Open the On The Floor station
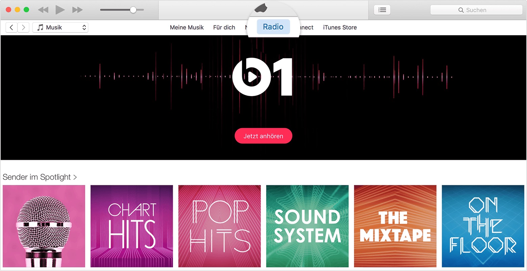 483,226
